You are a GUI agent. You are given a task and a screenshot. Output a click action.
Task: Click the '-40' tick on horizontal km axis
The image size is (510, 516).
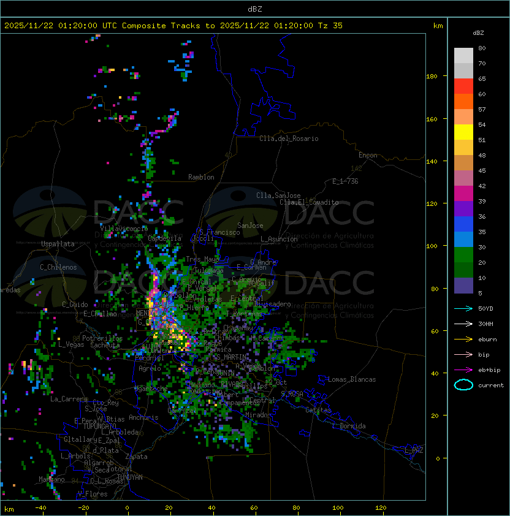point(41,508)
